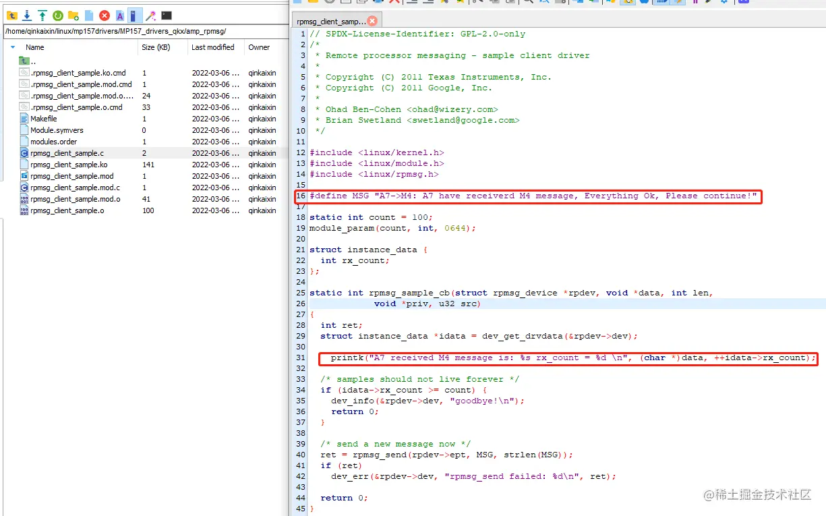Viewport: 826px width, 516px height.
Task: Click the C icon beside rpmsg_client_sample.mod.c
Action: [24, 188]
